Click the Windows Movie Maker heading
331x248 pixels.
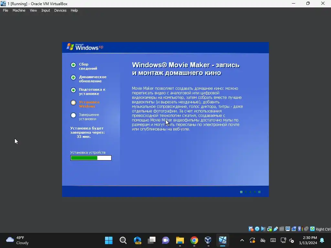point(186,69)
